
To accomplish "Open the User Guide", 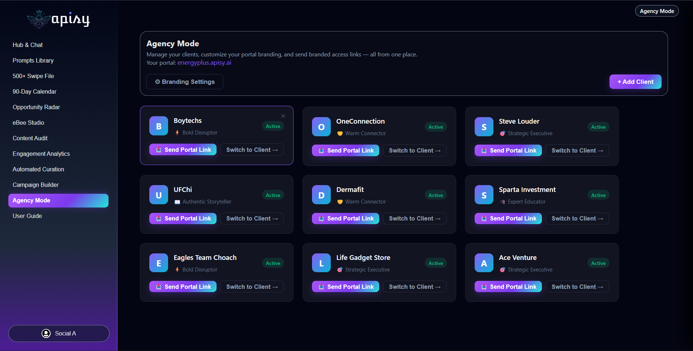I will pos(58,216).
